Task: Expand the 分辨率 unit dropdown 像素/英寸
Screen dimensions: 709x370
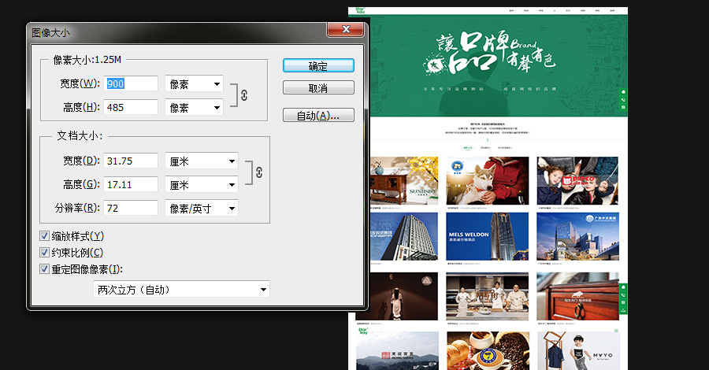Action: [201, 208]
